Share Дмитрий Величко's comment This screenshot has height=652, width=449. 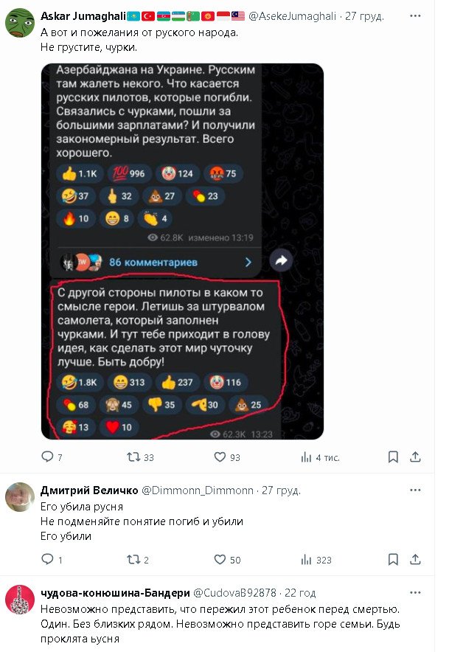416,560
